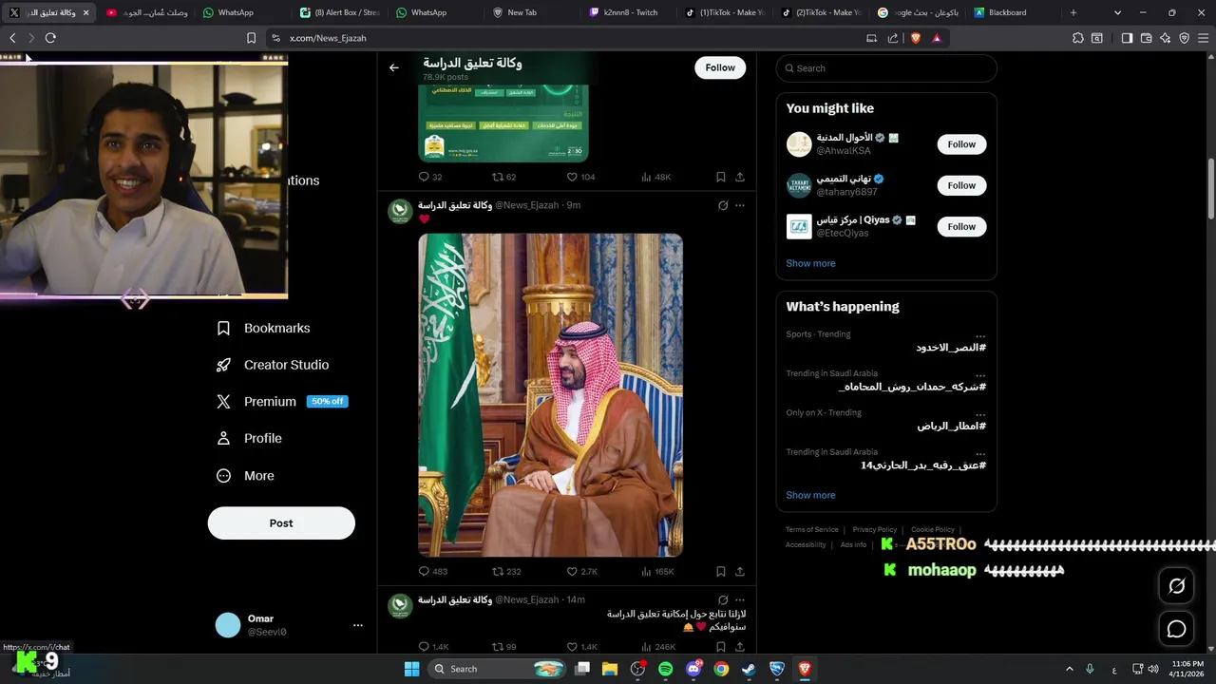Follow the @EtecQiyas account

(961, 226)
